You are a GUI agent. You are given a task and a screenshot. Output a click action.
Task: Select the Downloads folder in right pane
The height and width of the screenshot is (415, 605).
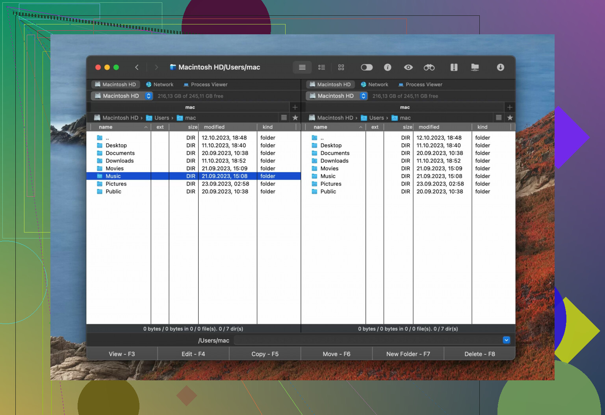pyautogui.click(x=334, y=161)
